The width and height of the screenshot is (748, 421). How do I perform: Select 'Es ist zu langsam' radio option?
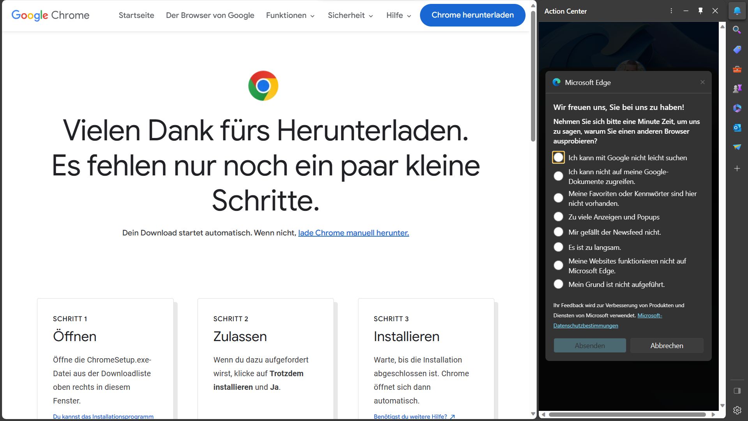(558, 247)
